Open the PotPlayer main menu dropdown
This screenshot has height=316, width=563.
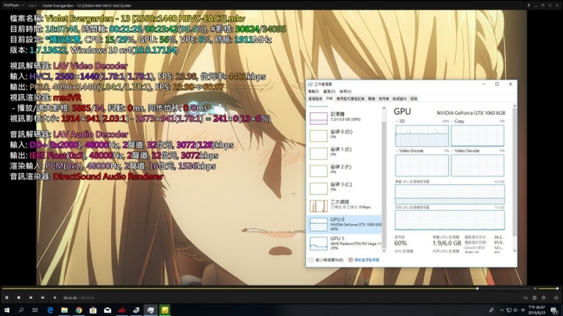pos(14,5)
